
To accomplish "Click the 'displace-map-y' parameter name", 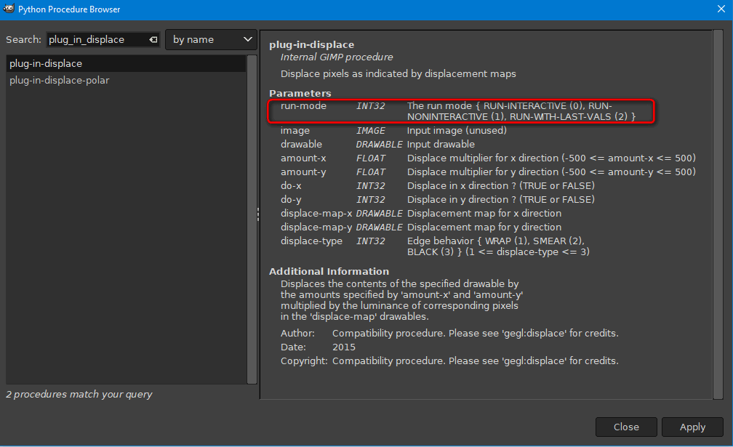I will point(316,227).
